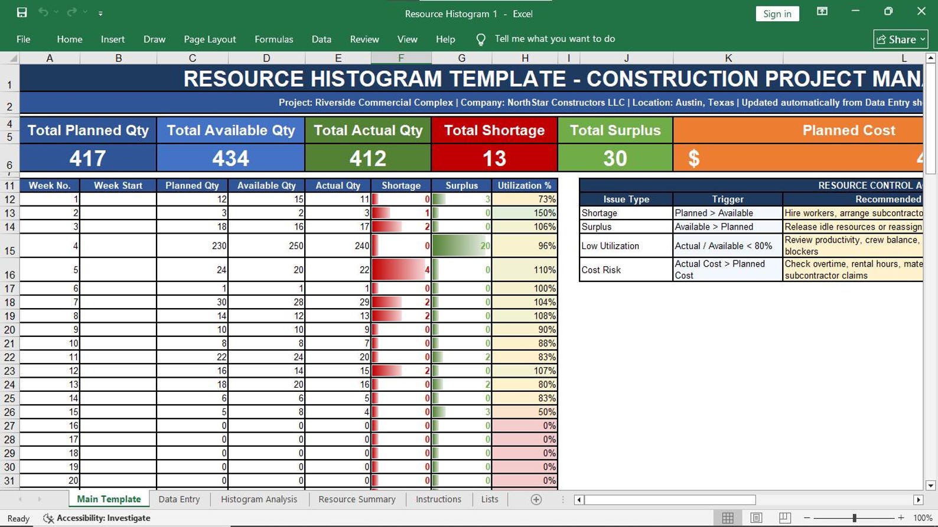Click the previous sheet navigation arrow
This screenshot has width=938, height=527.
(21, 499)
